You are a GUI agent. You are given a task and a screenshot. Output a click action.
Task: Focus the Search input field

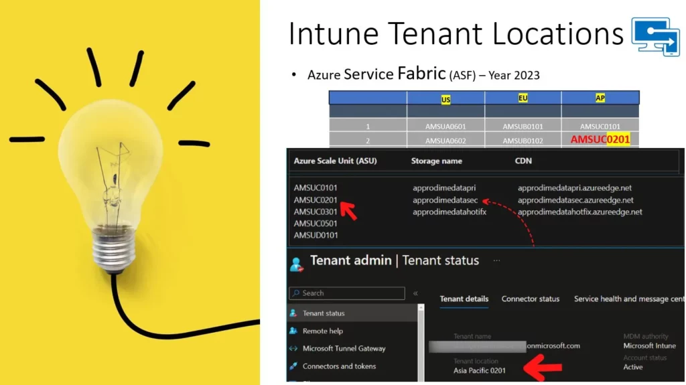[347, 293]
